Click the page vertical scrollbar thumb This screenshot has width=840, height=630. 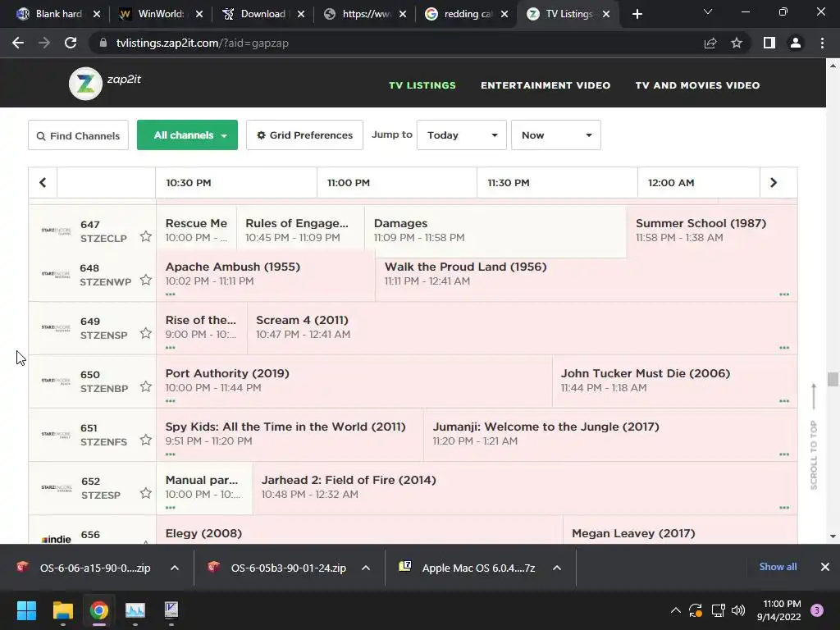point(833,379)
